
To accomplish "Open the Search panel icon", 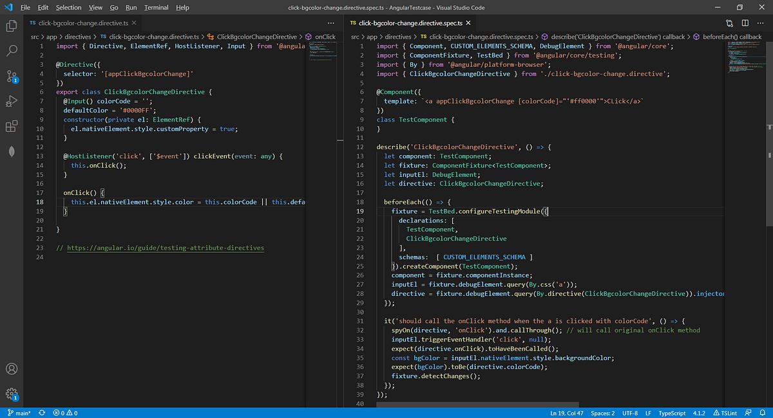I will click(10, 51).
